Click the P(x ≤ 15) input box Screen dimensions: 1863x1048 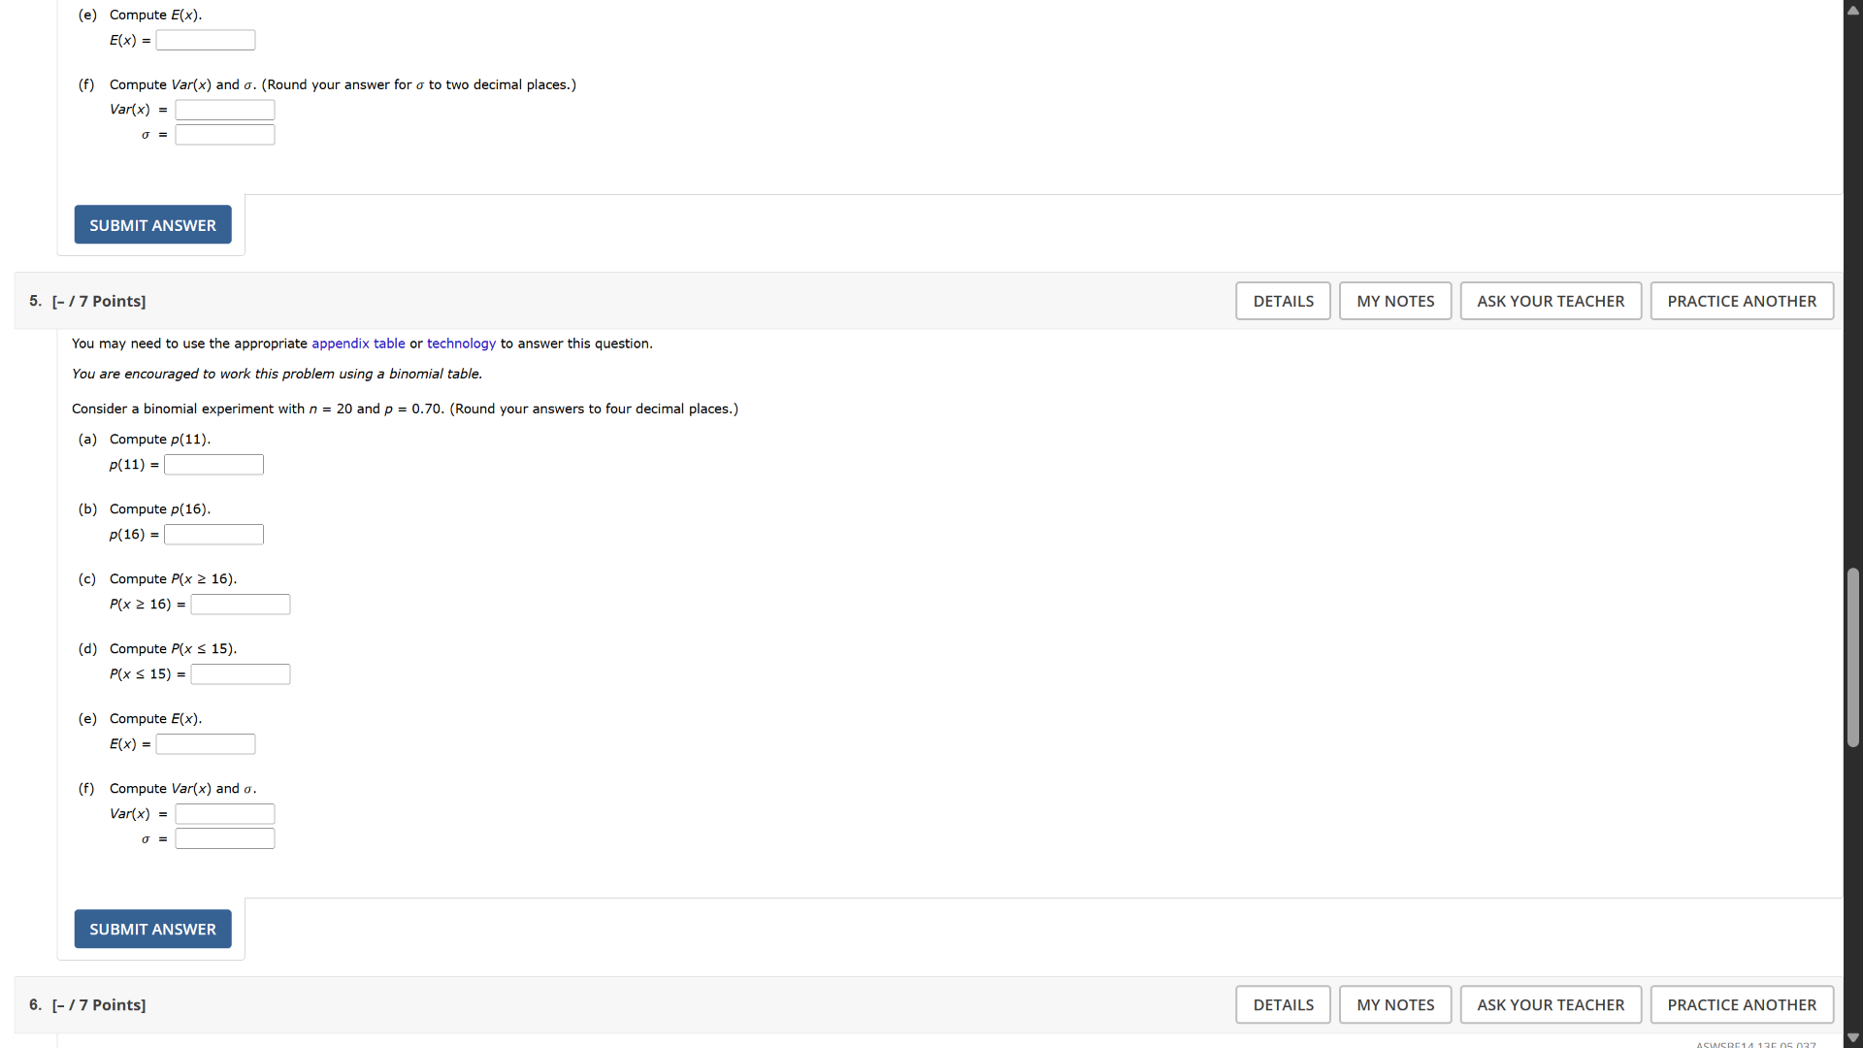coord(240,674)
